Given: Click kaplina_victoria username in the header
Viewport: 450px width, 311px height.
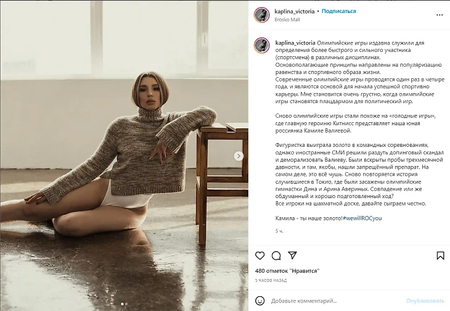Looking at the screenshot, I should coord(295,12).
